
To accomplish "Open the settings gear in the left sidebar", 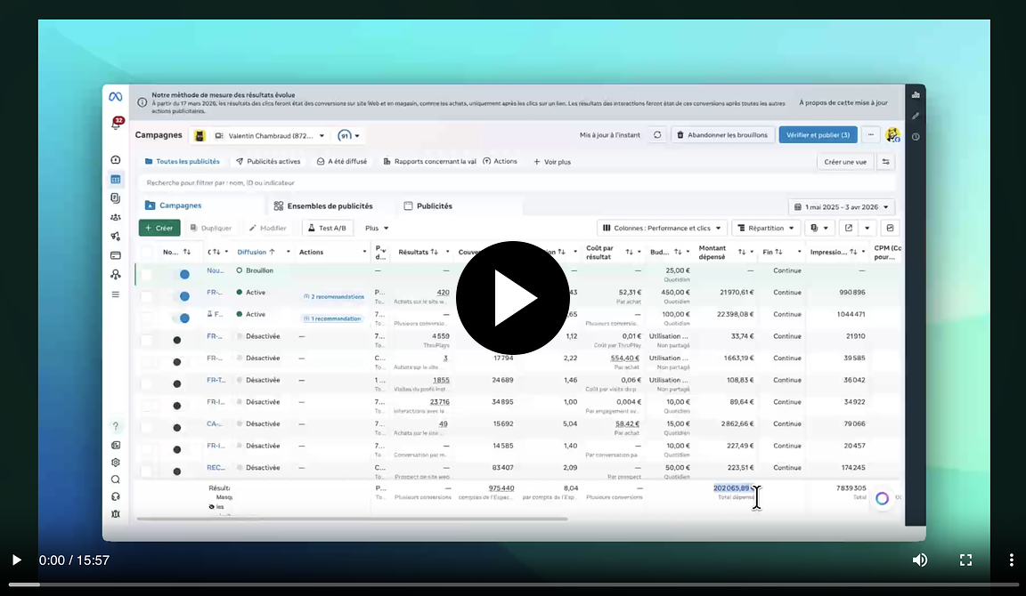I will [x=116, y=463].
